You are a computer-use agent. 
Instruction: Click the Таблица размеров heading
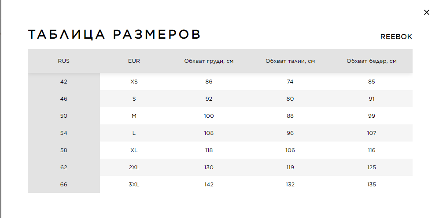pos(114,34)
